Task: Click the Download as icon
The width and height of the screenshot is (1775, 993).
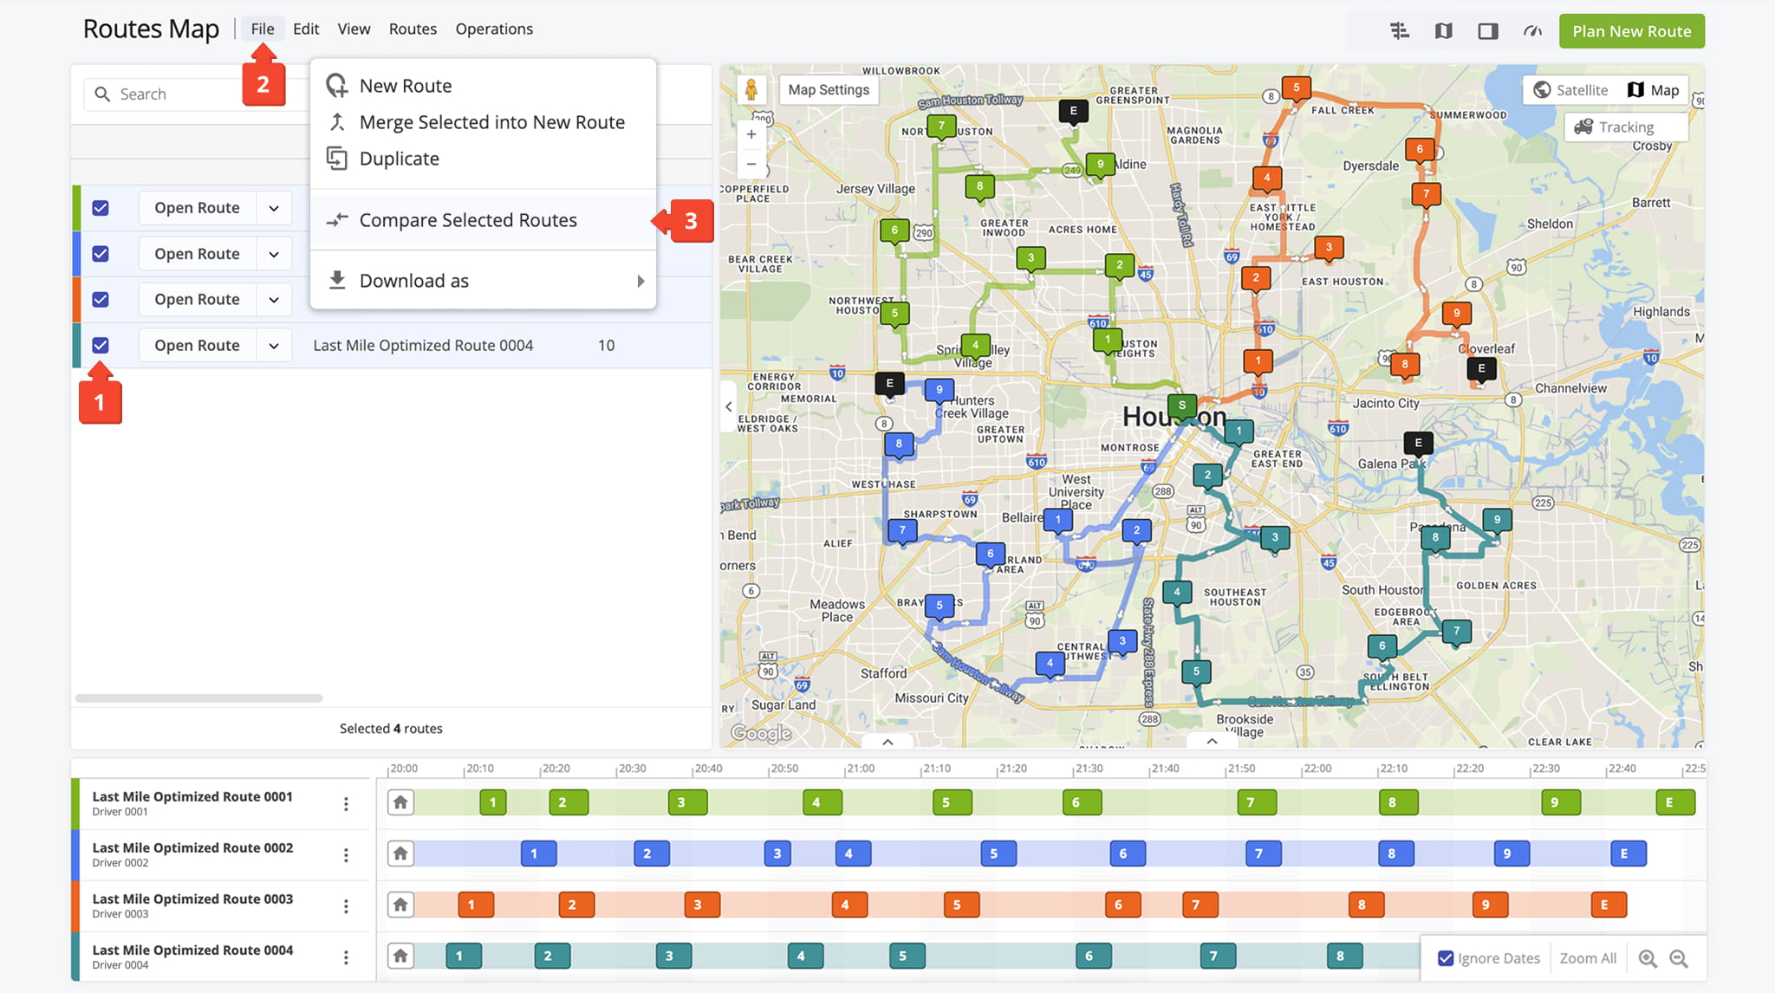Action: [x=337, y=280]
